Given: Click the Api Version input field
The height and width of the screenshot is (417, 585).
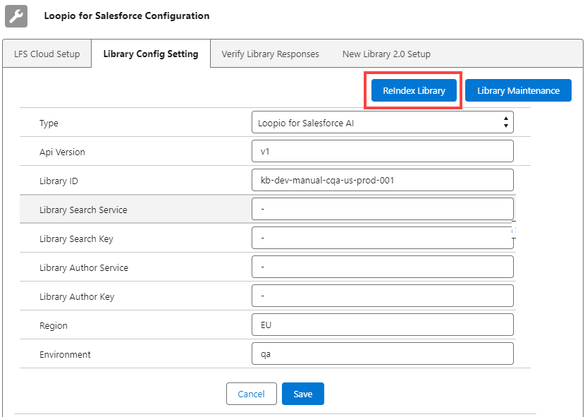Looking at the screenshot, I should pyautogui.click(x=383, y=151).
